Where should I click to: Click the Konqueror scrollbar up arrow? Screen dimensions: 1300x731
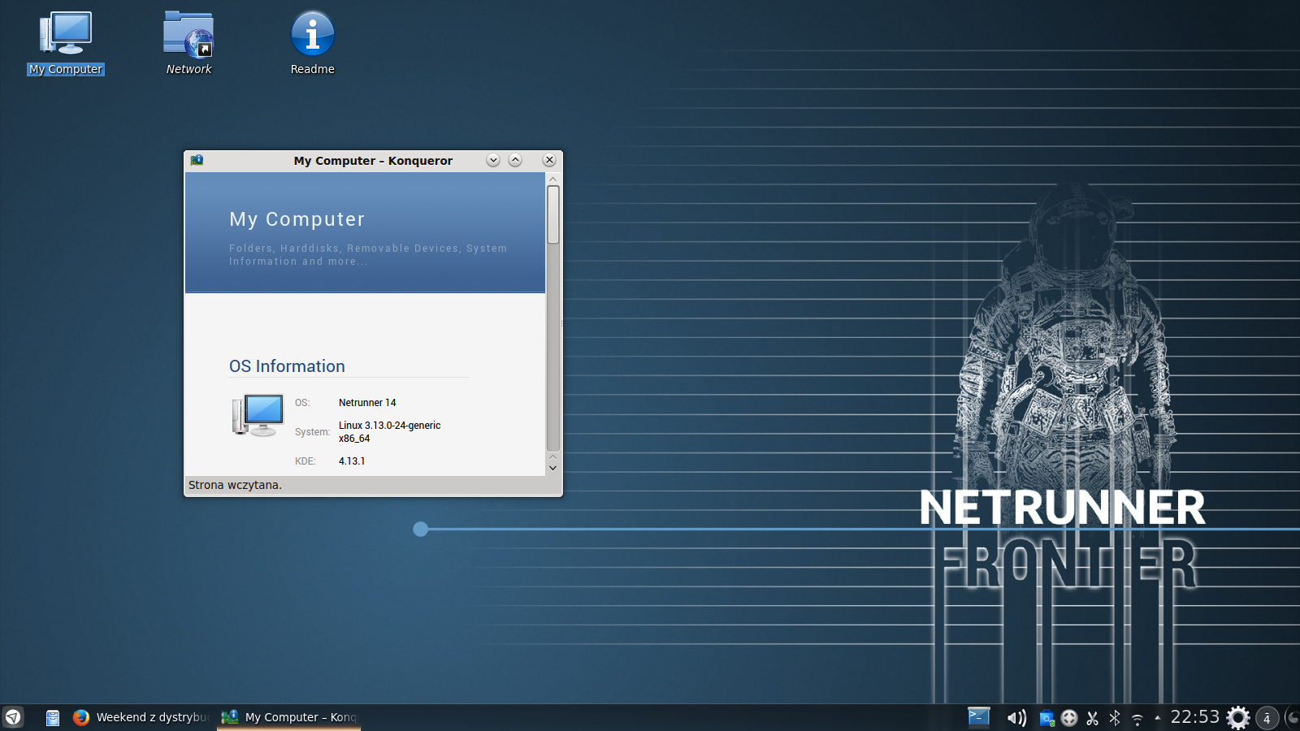click(553, 179)
